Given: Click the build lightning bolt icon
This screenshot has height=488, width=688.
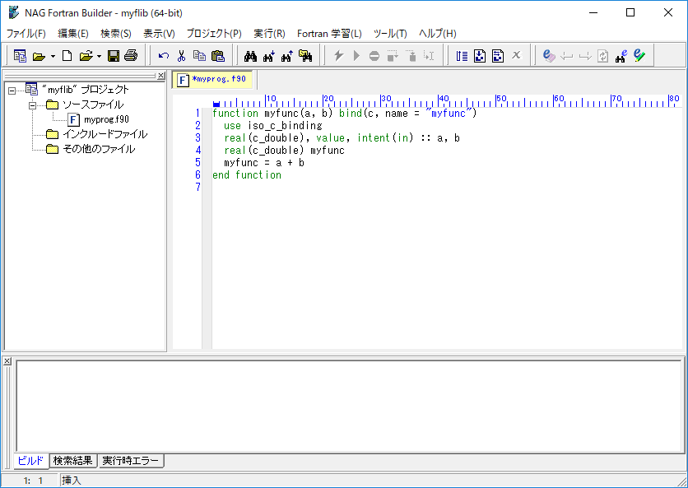Looking at the screenshot, I should (x=339, y=56).
